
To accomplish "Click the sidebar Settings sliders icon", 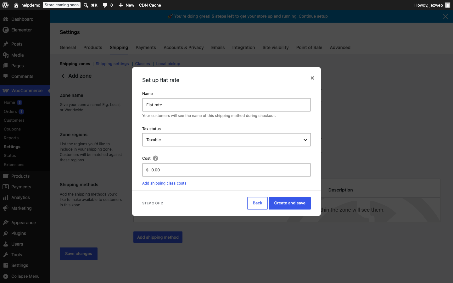I will coord(6,265).
